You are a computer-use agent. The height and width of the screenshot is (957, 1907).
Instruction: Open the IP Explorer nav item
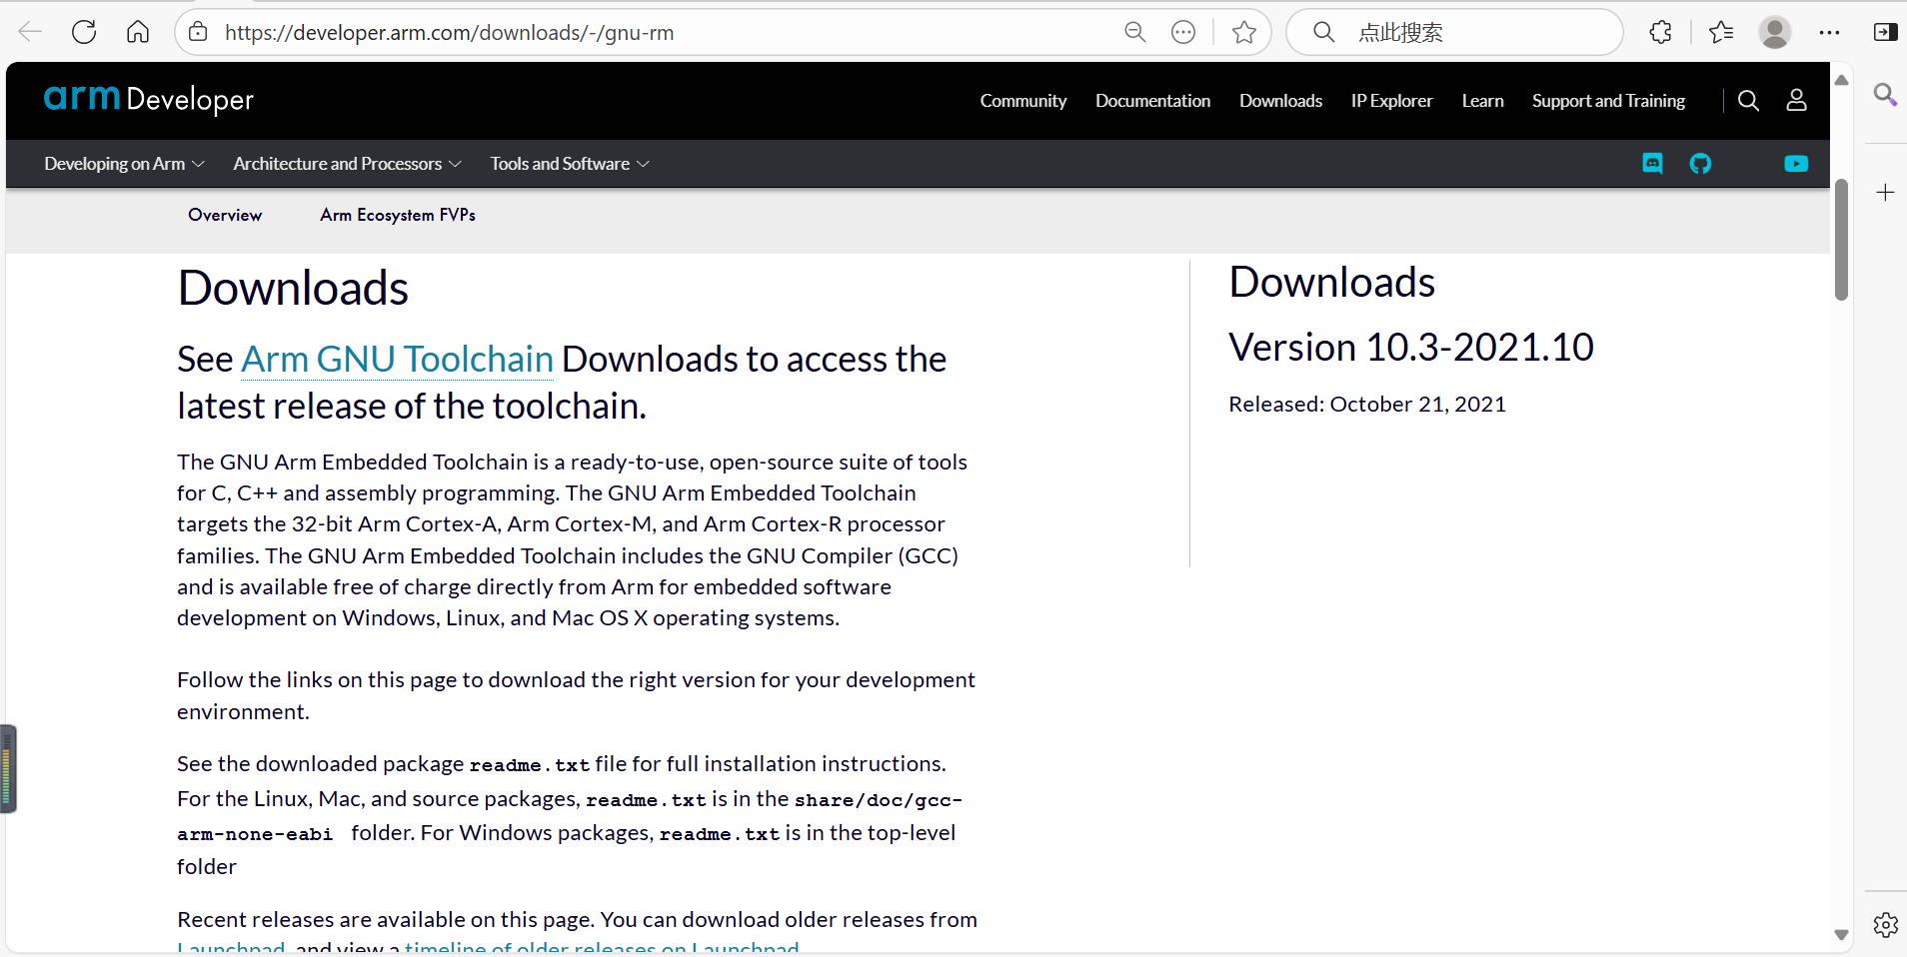[x=1391, y=101]
